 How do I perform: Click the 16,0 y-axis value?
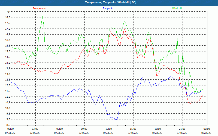point(8,40)
